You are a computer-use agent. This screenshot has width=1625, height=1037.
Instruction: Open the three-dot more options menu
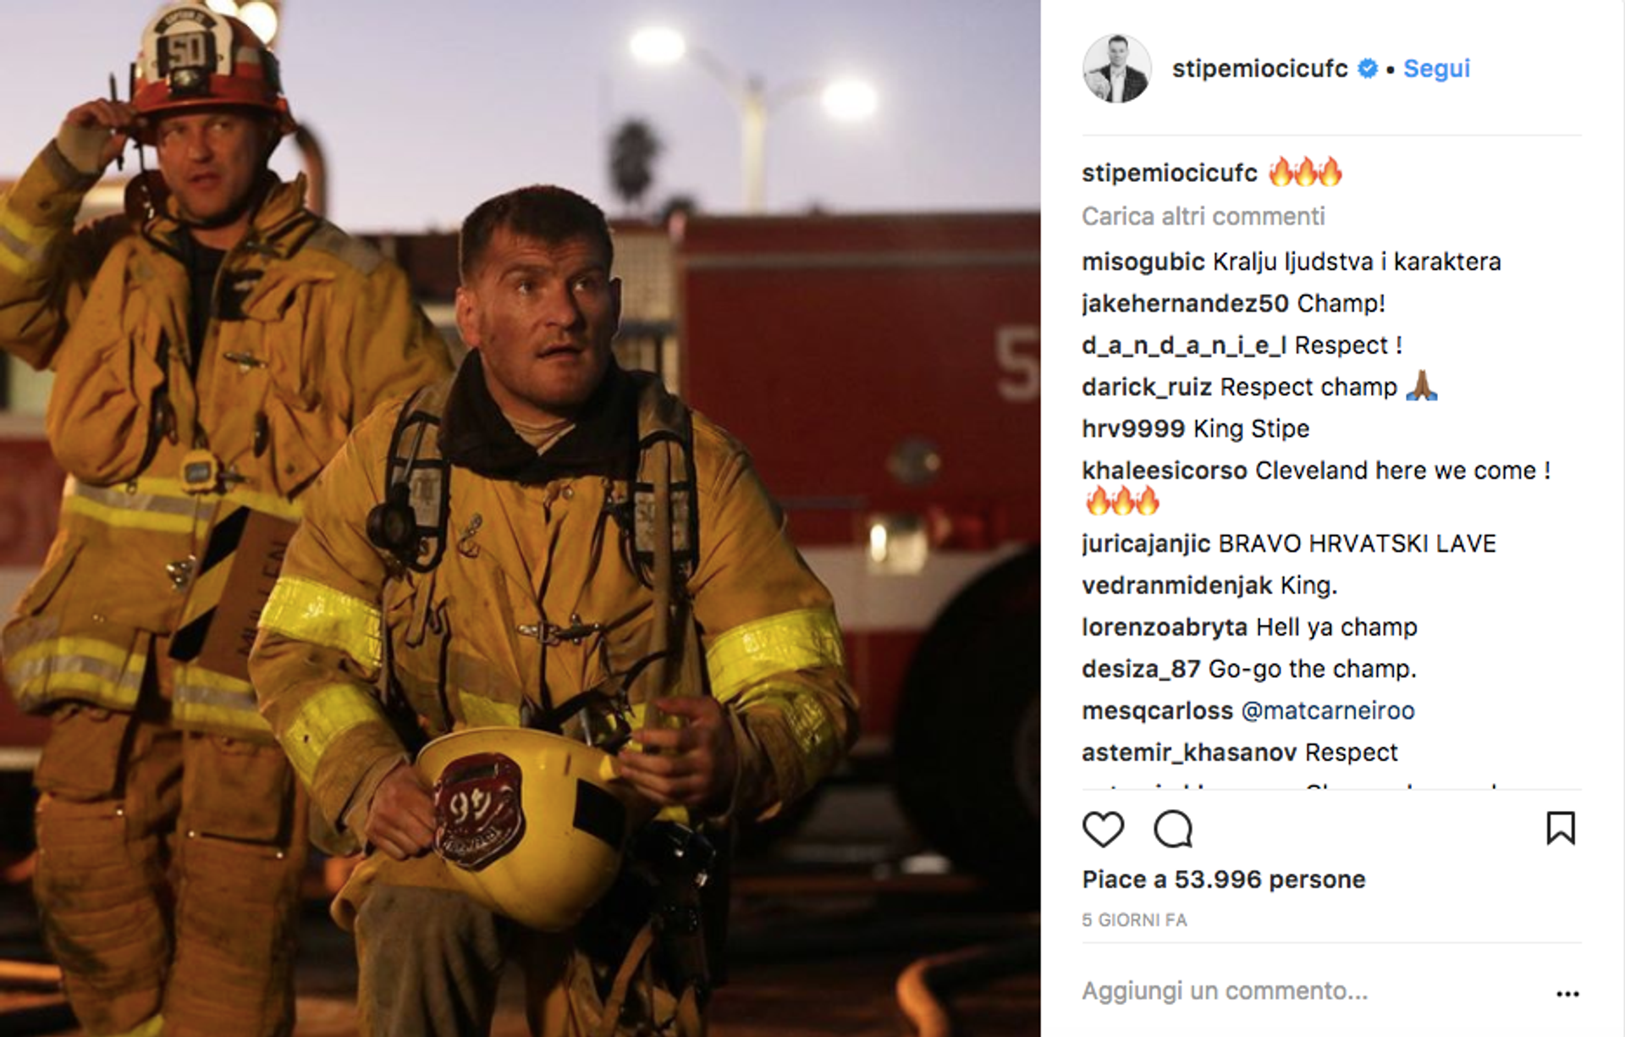pyautogui.click(x=1567, y=994)
